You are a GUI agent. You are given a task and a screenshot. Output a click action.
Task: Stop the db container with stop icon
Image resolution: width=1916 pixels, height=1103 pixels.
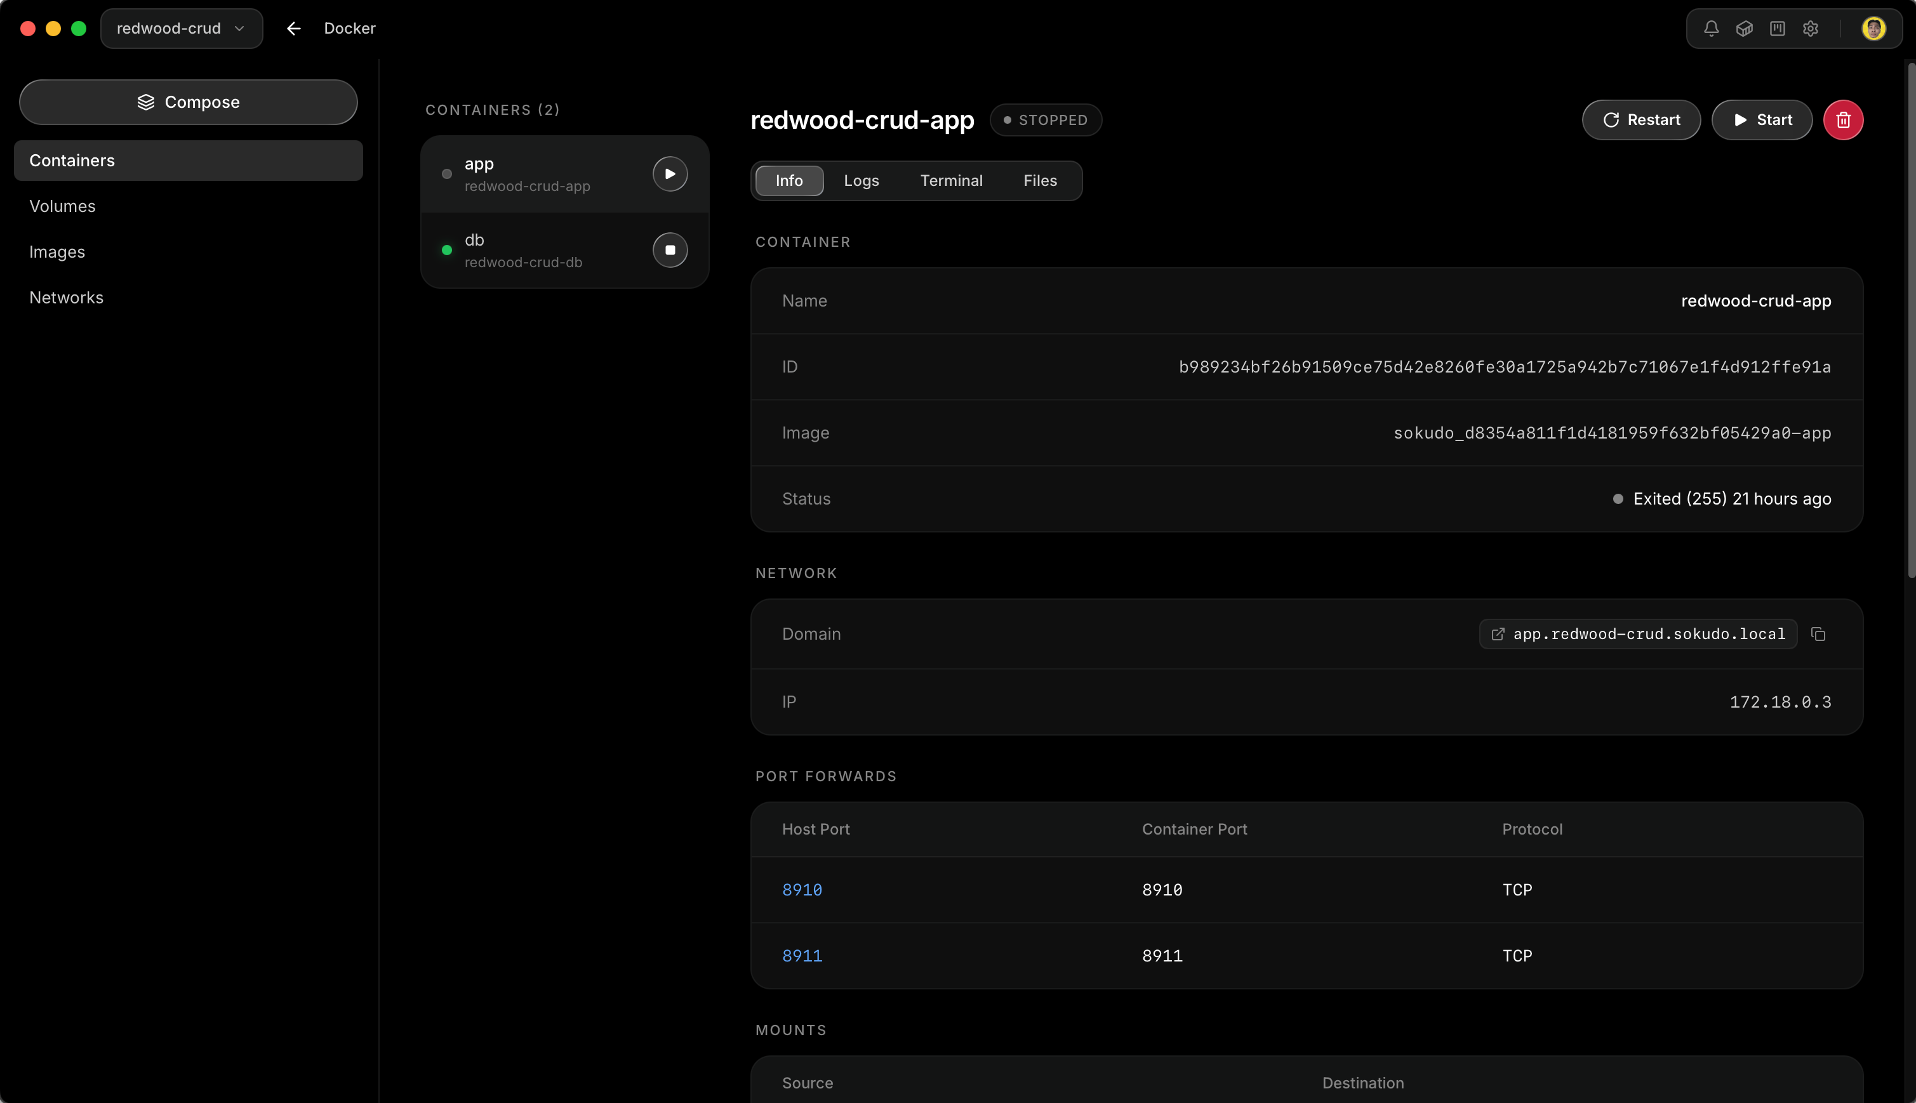pos(670,250)
